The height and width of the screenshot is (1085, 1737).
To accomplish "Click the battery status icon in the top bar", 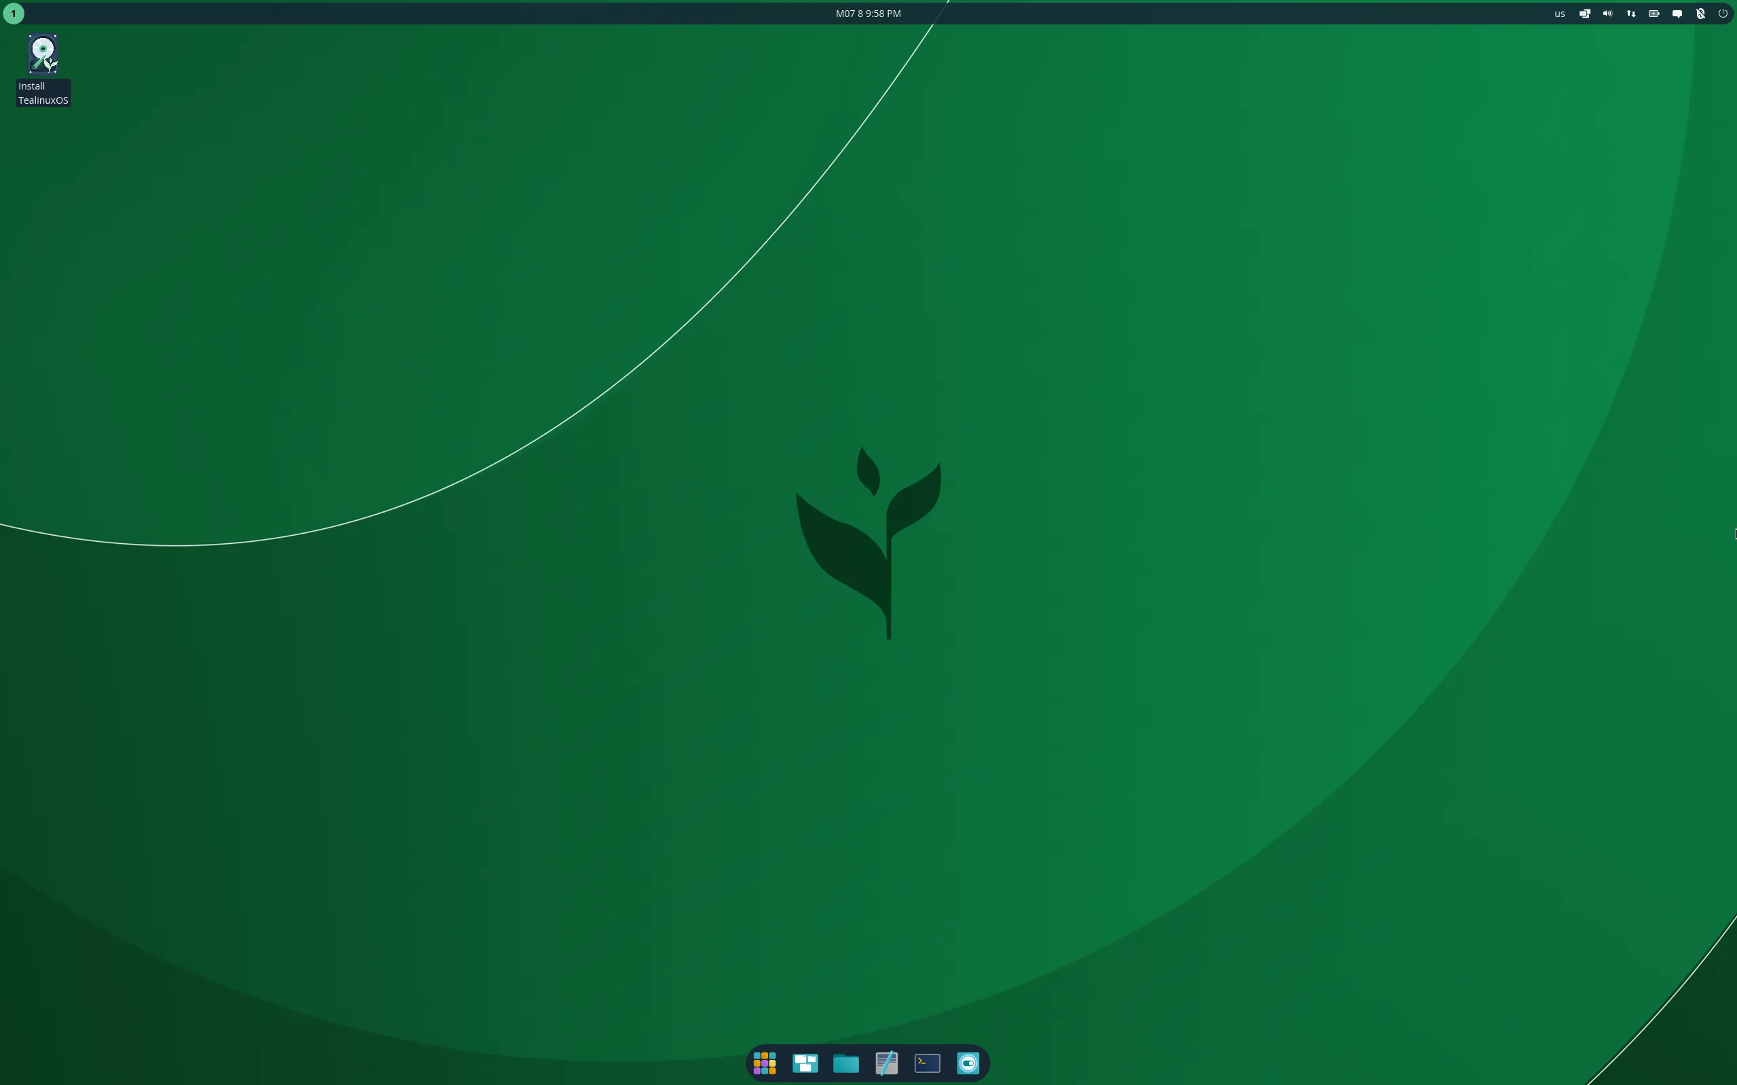I will click(1654, 13).
